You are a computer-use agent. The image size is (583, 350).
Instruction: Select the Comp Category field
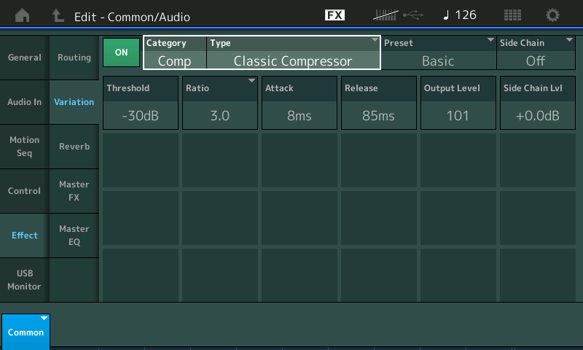[175, 52]
